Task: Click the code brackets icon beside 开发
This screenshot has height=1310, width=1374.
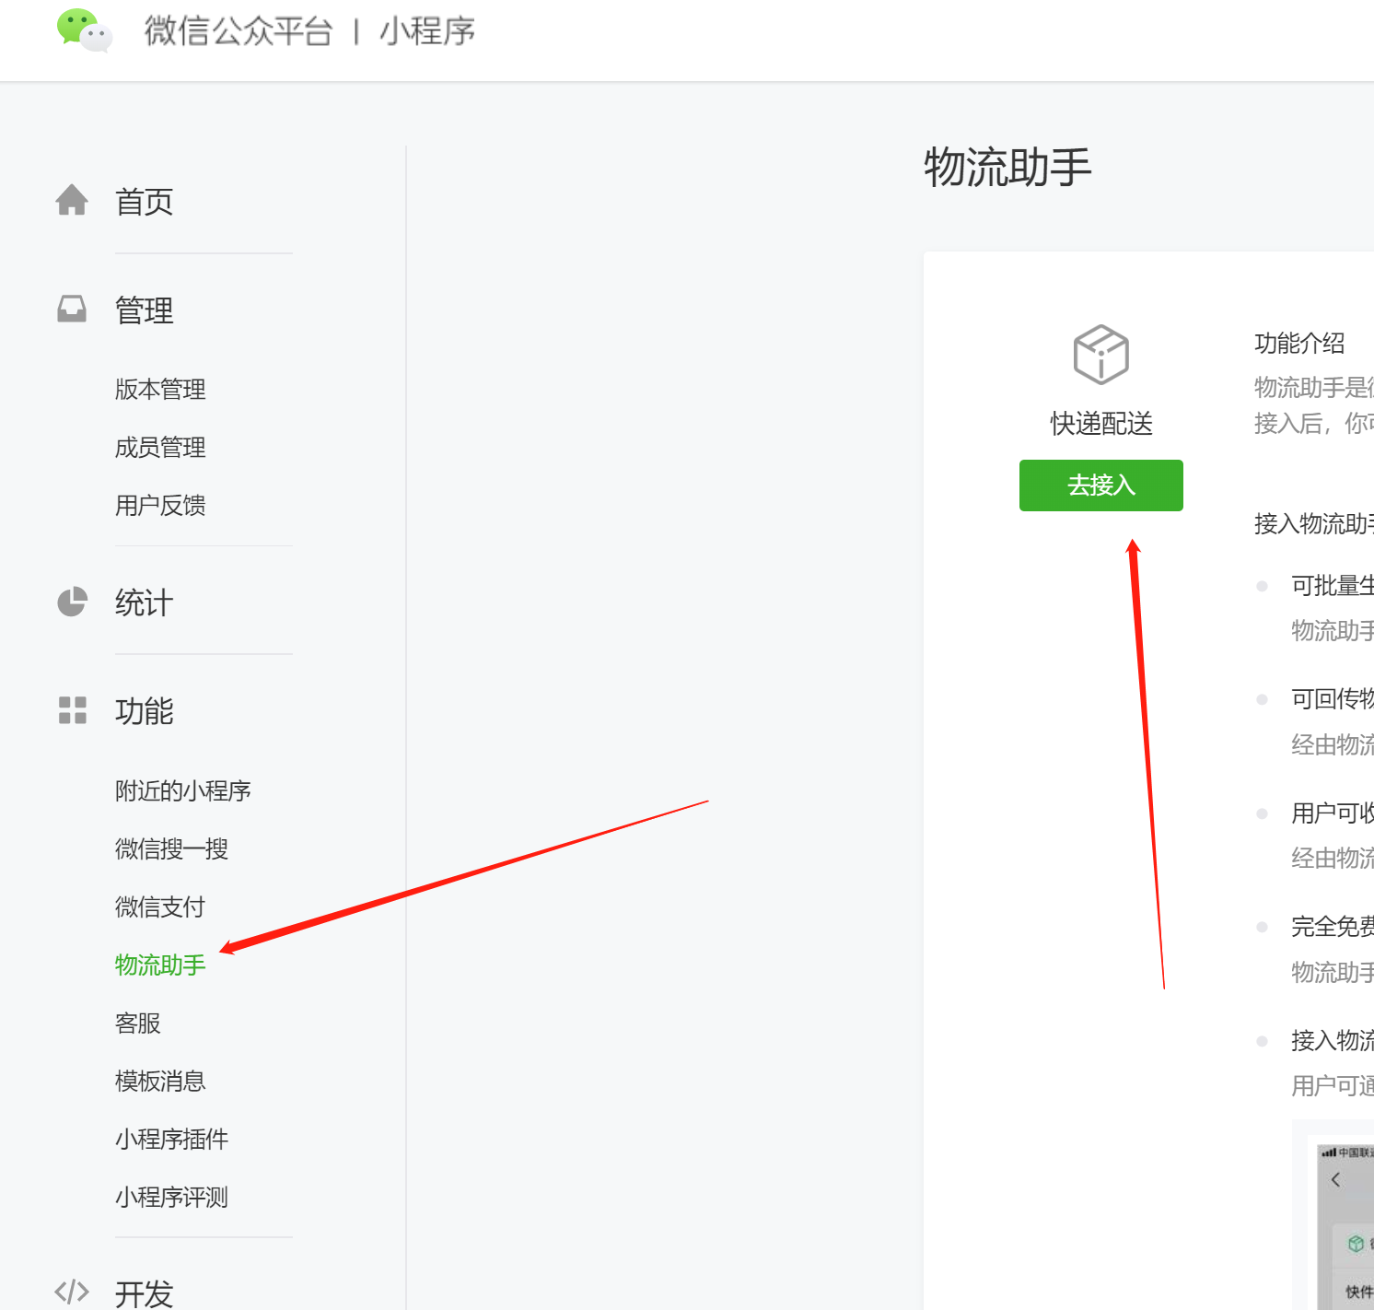Action: 72,1292
